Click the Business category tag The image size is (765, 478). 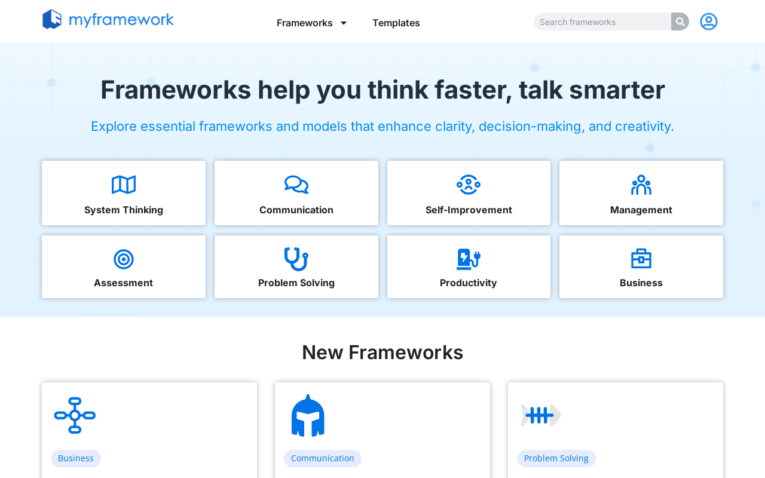75,458
